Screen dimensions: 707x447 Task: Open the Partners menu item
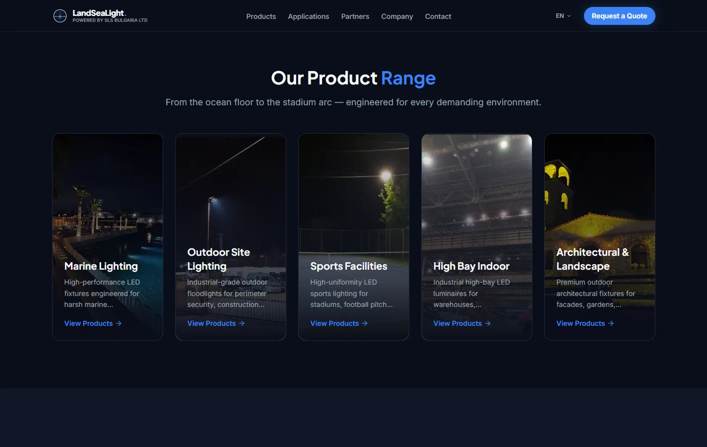pos(355,16)
